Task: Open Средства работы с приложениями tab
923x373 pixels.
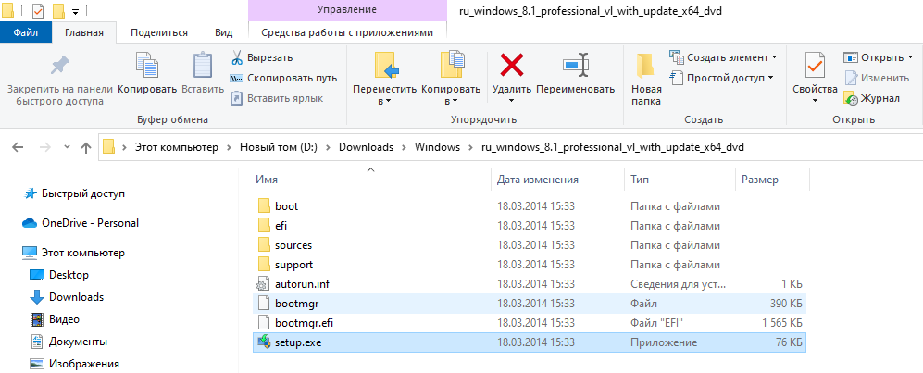Action: (x=347, y=32)
